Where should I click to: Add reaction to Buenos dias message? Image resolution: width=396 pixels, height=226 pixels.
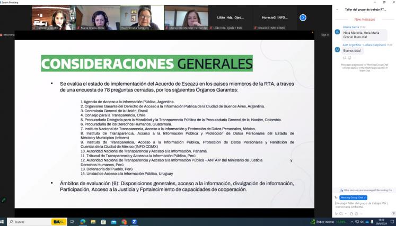click(x=349, y=58)
